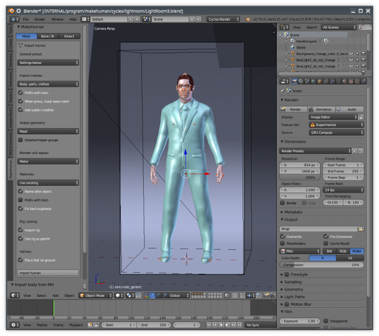The image size is (379, 336).
Task: Open the Render Layers properties tab
Action: click(x=300, y=81)
